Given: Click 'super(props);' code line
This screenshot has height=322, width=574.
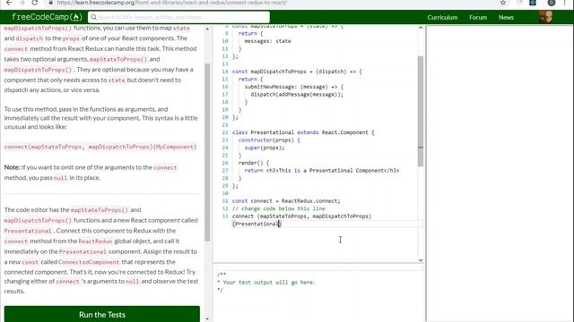Looking at the screenshot, I should coord(265,148).
